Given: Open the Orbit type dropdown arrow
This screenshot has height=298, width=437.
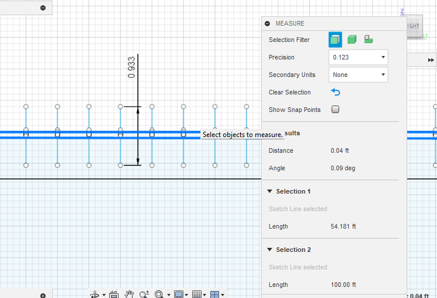Looking at the screenshot, I should coord(104,295).
